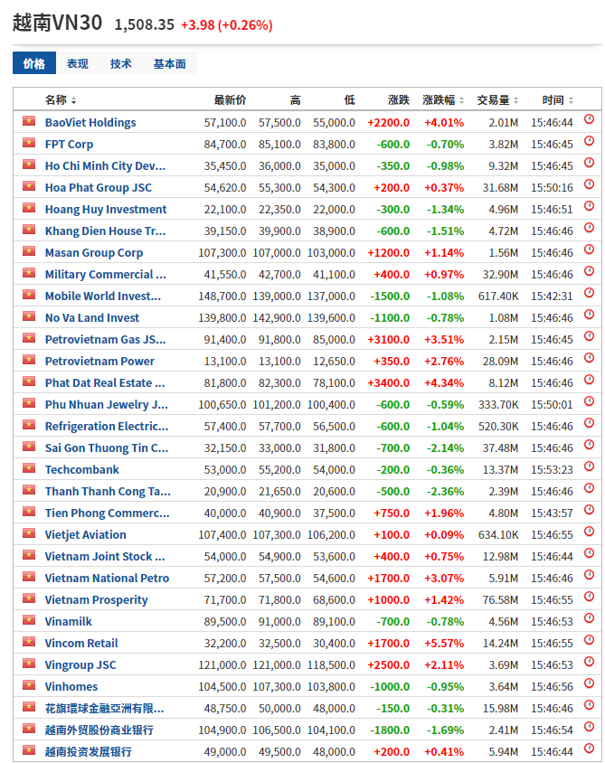Open the Sai Gon Thuong Tin link
Screen dimensions: 605x763
point(107,448)
